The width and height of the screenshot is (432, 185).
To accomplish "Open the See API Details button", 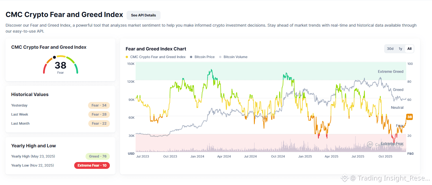I will 143,15.
